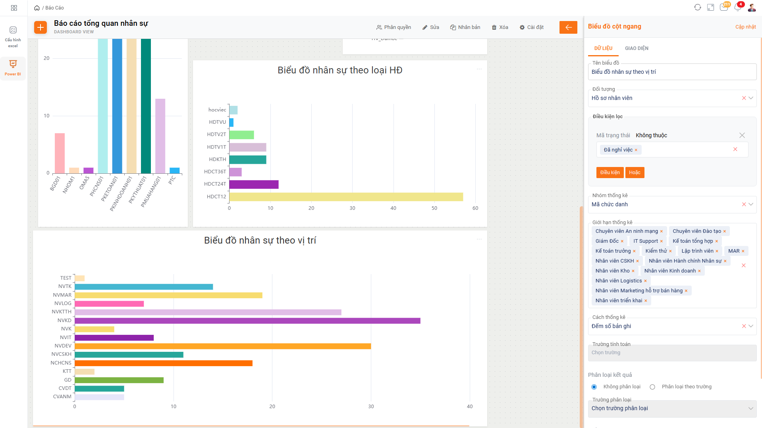The width and height of the screenshot is (762, 428).
Task: Open the Power BI sidebar icon
Action: coord(13,67)
